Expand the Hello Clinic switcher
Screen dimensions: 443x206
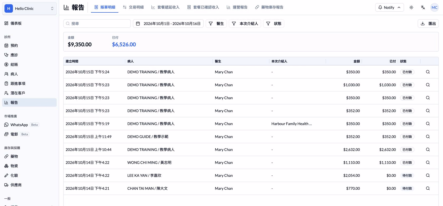pyautogui.click(x=29, y=8)
